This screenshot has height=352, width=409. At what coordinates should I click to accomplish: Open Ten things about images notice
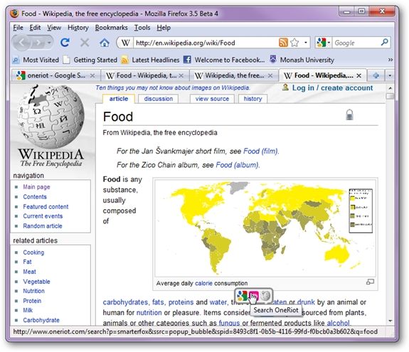(173, 88)
